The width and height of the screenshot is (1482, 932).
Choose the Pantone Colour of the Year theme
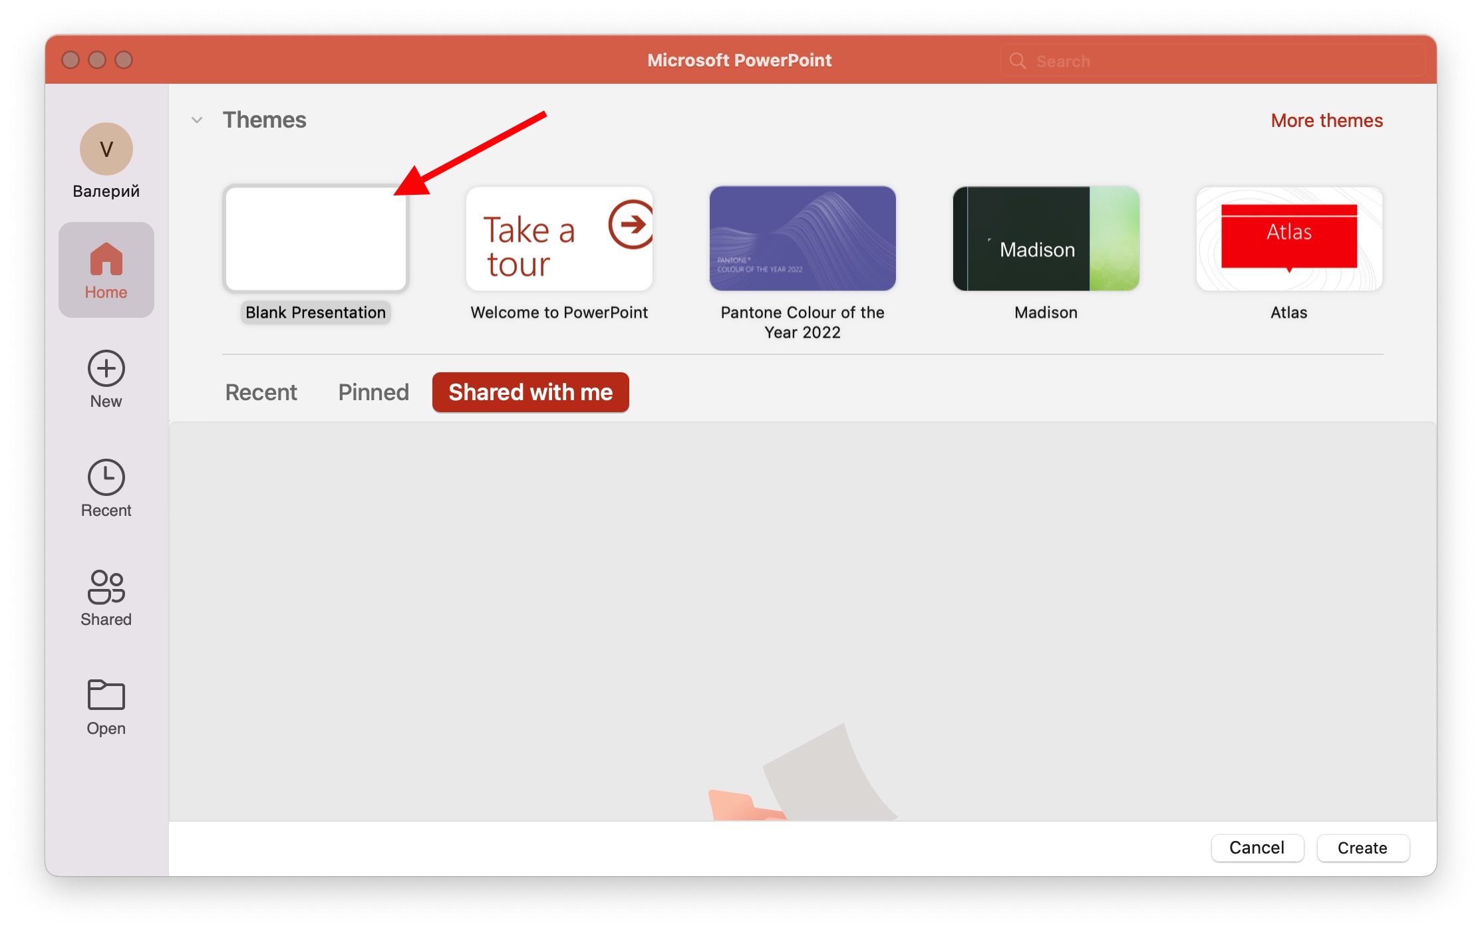click(803, 239)
